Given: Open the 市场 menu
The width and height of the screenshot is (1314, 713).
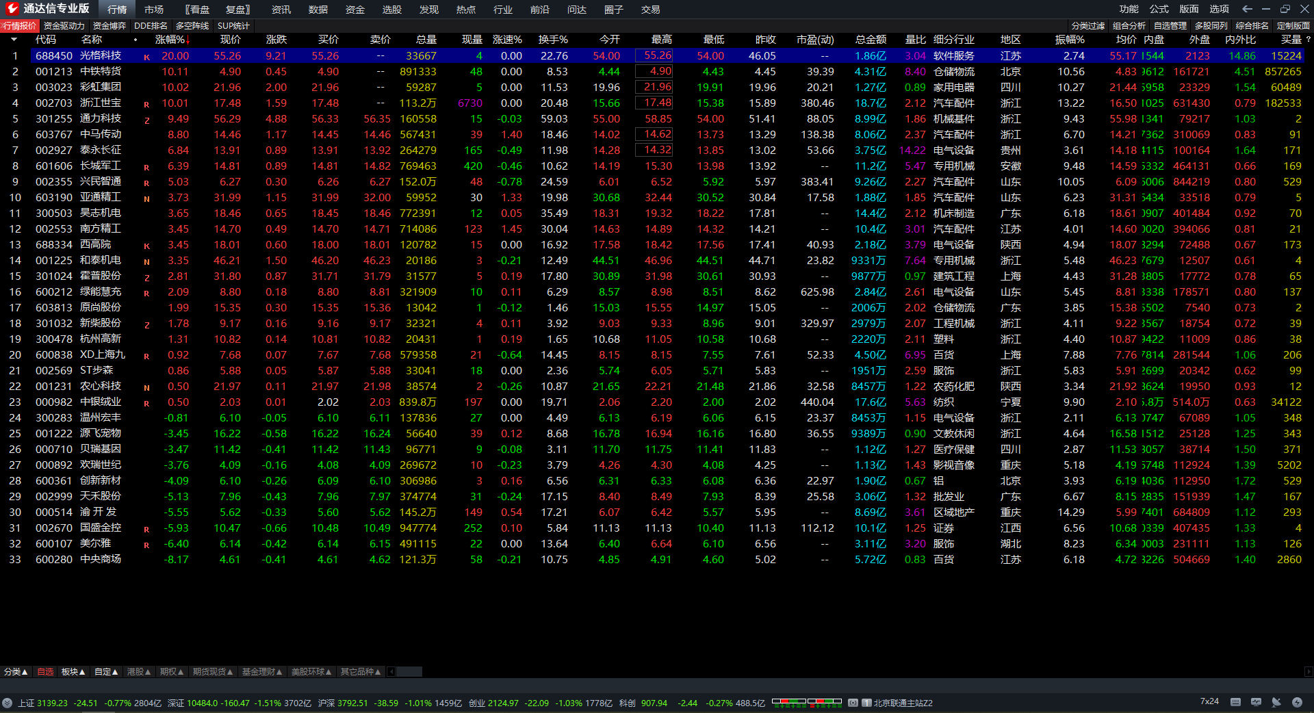Looking at the screenshot, I should click(x=154, y=10).
